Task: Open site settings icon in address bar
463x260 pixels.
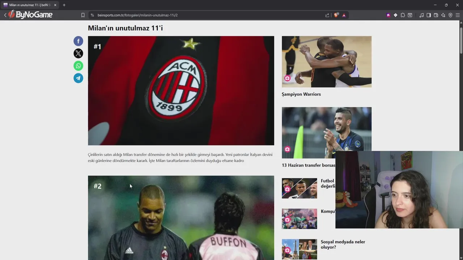Action: (92, 15)
